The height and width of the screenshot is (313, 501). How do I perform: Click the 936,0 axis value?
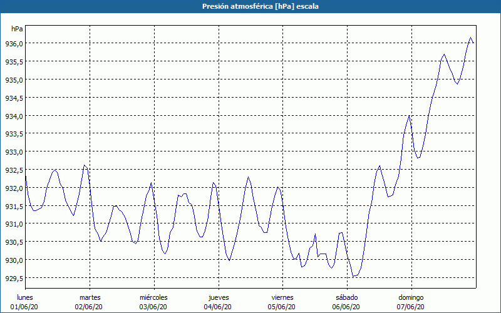tap(14, 44)
